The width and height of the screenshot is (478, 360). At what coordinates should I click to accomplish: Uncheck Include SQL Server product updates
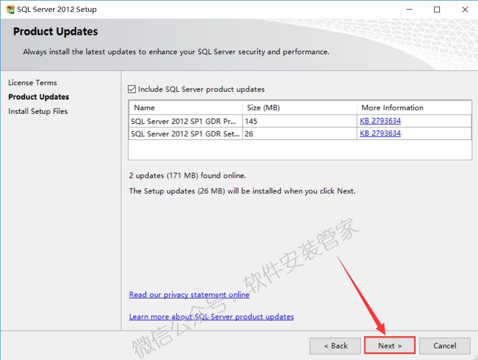pos(132,89)
